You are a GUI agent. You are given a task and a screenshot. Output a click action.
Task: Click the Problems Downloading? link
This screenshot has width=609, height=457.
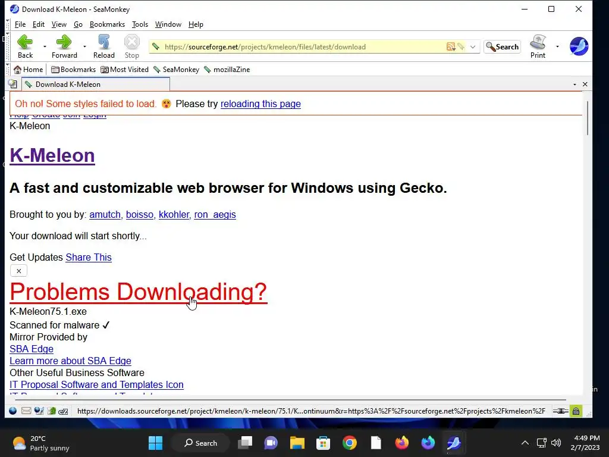(x=138, y=292)
